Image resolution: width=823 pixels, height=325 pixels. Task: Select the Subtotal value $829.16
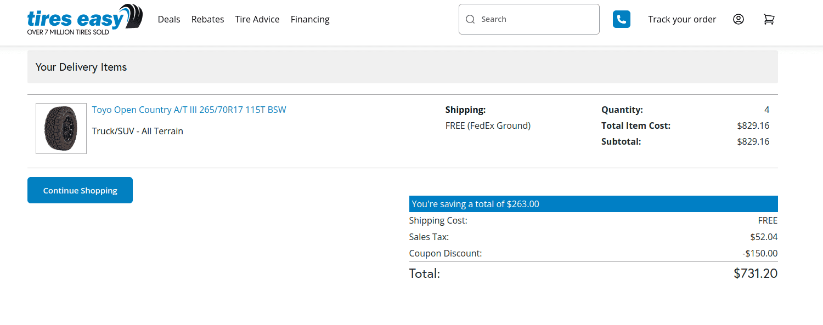click(753, 141)
